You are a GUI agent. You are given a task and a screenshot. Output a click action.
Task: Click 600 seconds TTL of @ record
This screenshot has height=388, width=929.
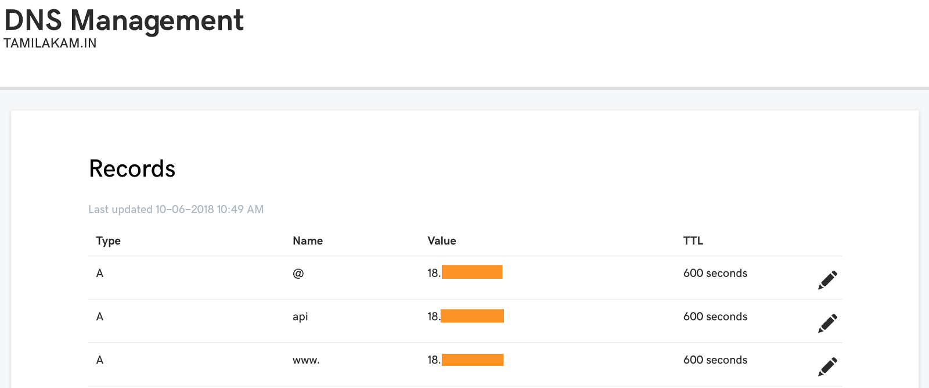(715, 274)
